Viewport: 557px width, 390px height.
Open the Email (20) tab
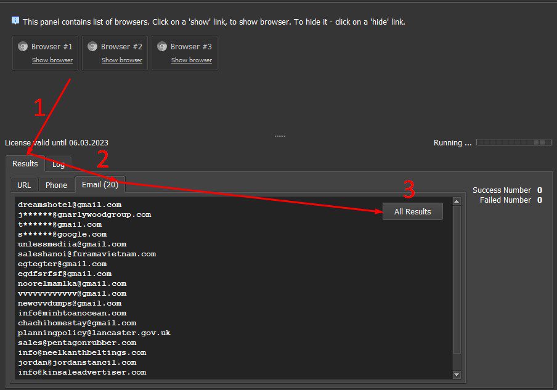point(100,185)
